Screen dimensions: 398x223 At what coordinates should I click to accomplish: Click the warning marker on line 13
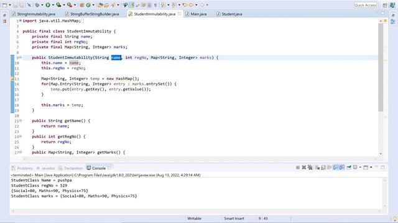12,79
